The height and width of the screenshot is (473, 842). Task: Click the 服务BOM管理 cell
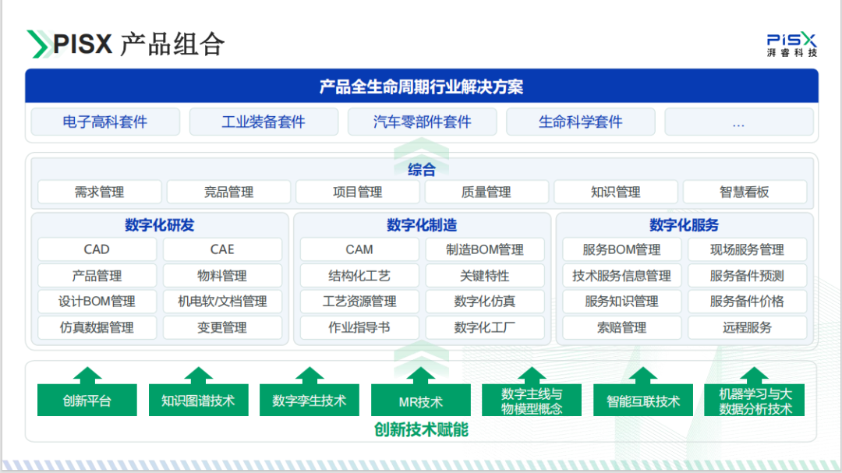(622, 249)
